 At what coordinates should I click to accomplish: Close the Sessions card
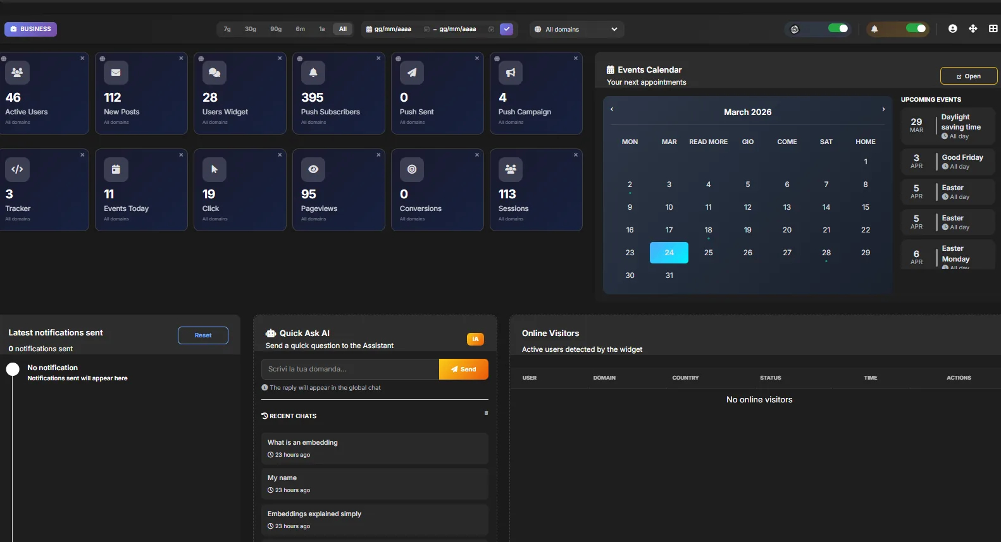coord(576,155)
